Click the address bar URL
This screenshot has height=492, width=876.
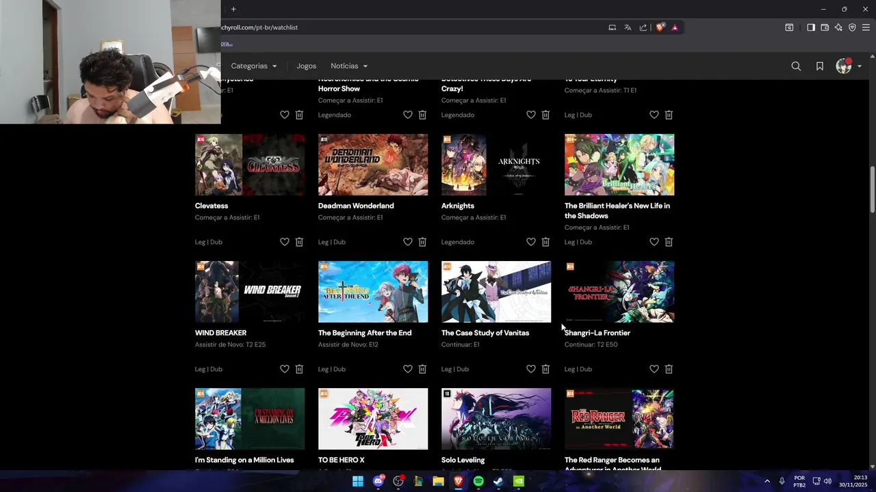coord(260,27)
